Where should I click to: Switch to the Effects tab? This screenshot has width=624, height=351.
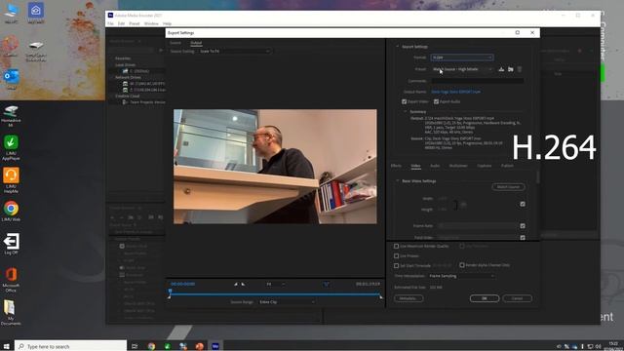click(x=396, y=166)
